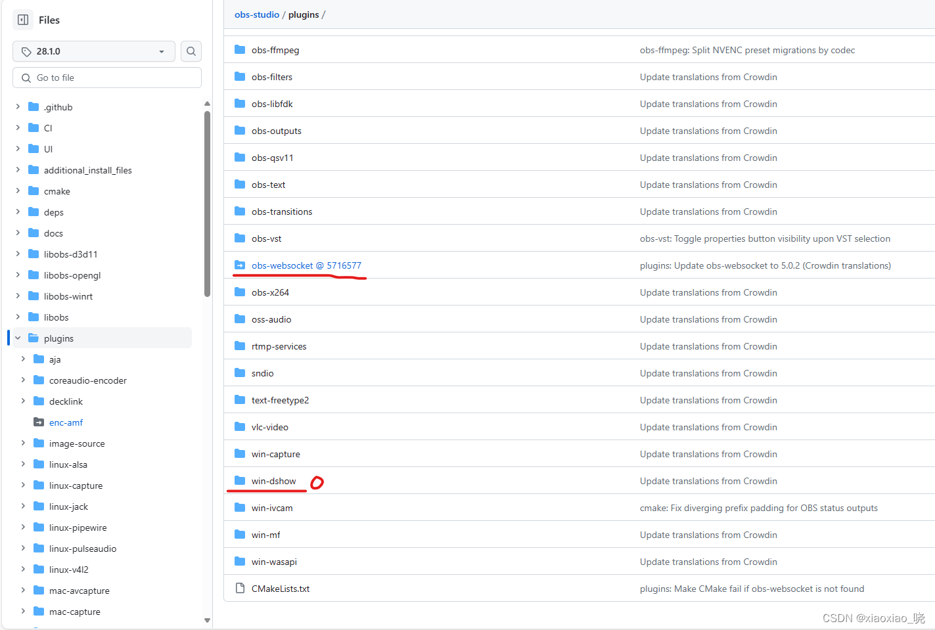Click the win-mf folder icon
This screenshot has width=935, height=630.
point(240,534)
